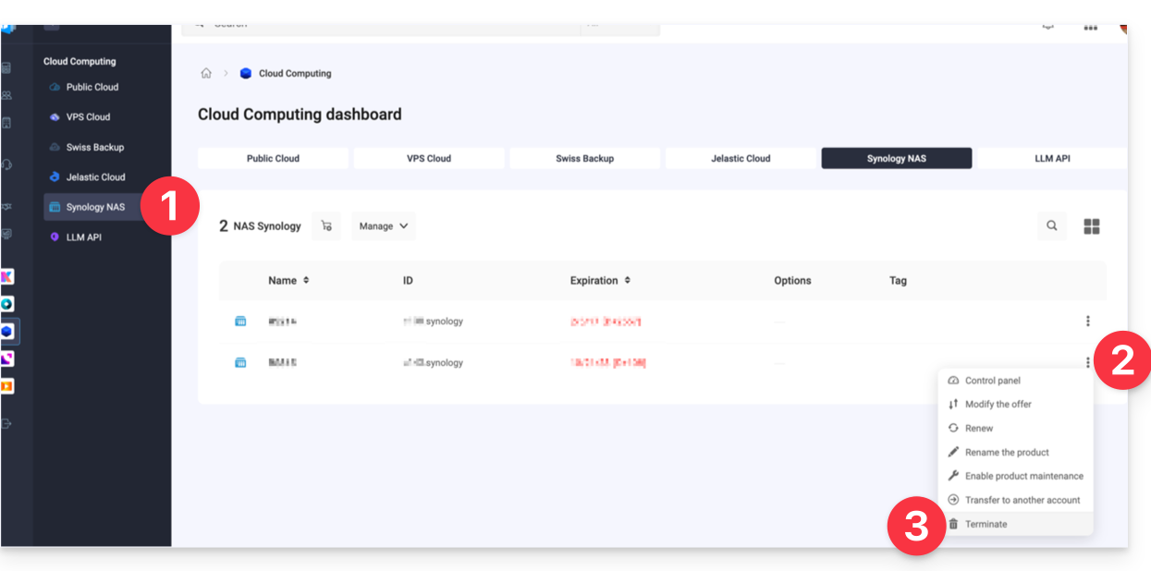This screenshot has width=1151, height=571.
Task: Select the Synology NAS dashboard tab
Action: [x=897, y=158]
